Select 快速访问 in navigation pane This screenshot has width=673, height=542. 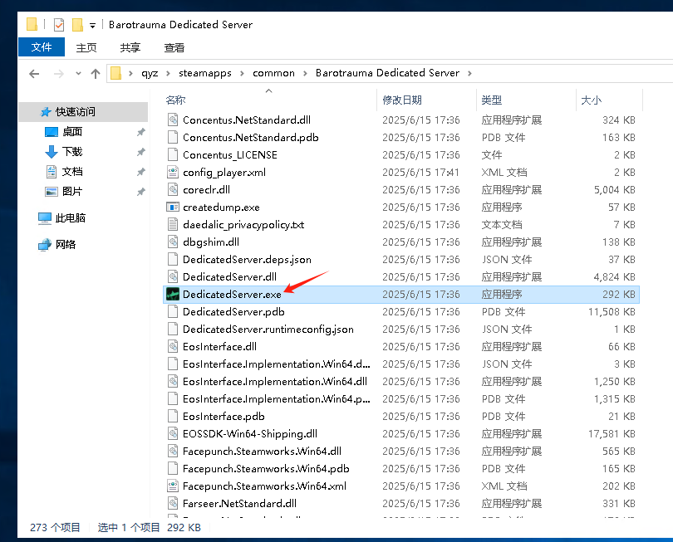coord(83,112)
